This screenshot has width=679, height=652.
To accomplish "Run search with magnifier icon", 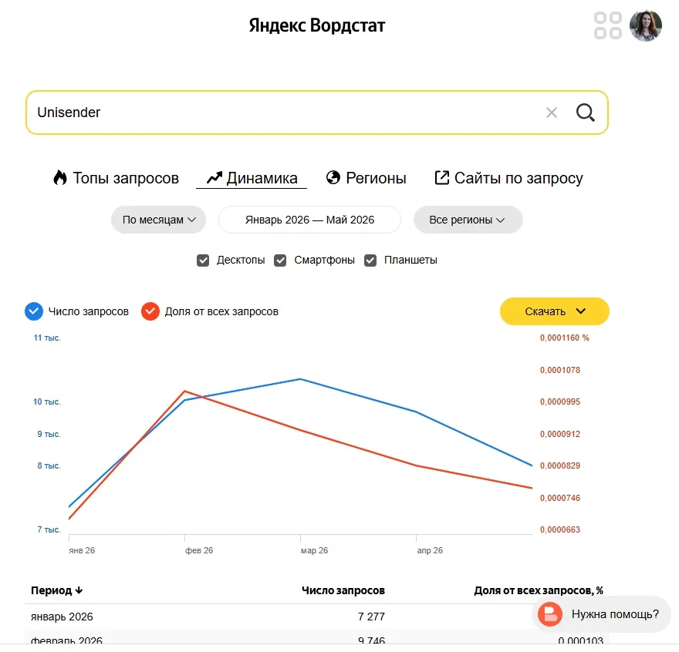I will tap(585, 113).
